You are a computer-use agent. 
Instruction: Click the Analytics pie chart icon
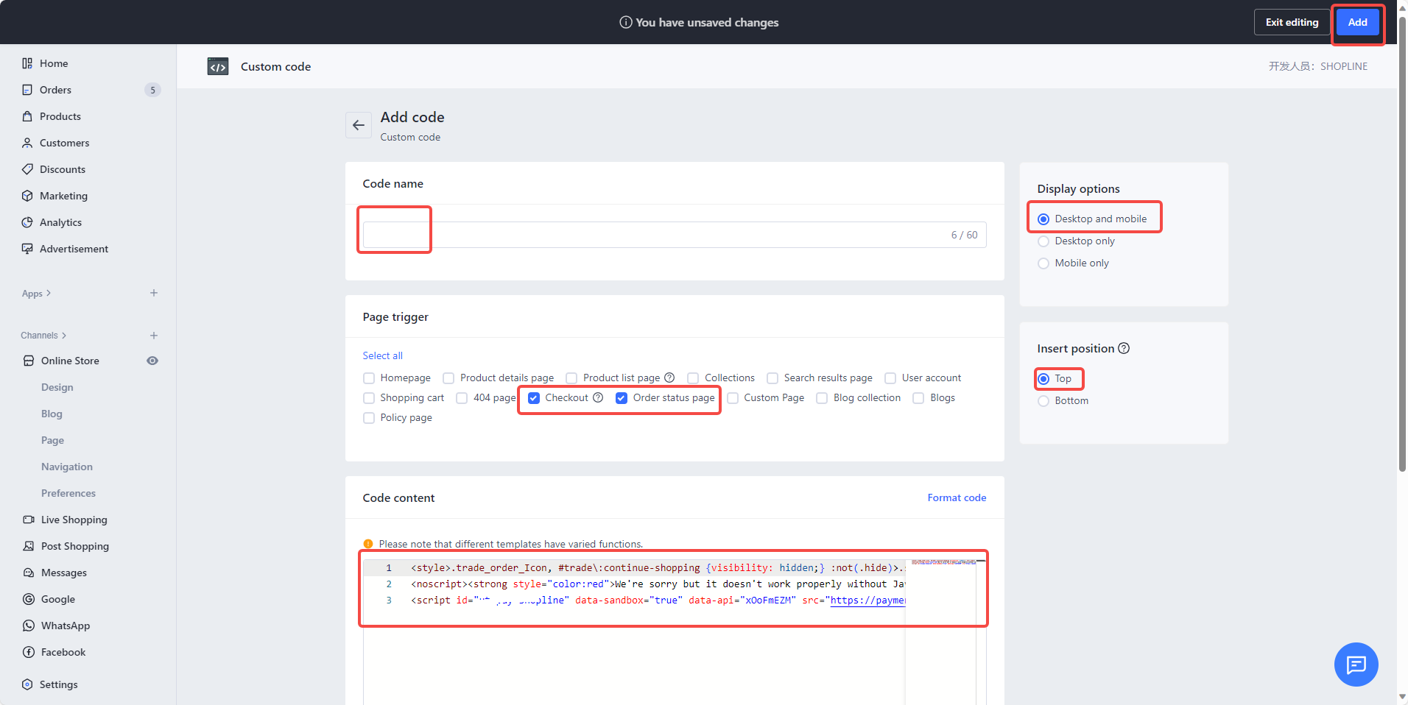[27, 222]
